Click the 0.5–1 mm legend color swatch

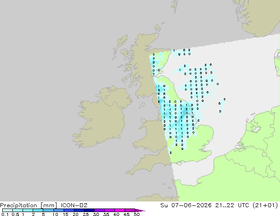[x=18, y=210]
